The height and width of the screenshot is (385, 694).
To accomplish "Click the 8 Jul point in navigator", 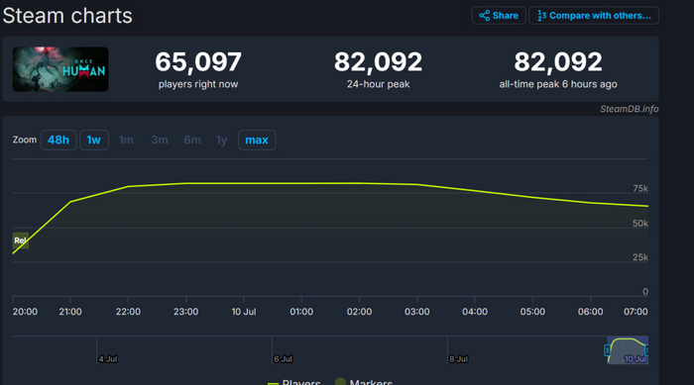I will tap(458, 359).
